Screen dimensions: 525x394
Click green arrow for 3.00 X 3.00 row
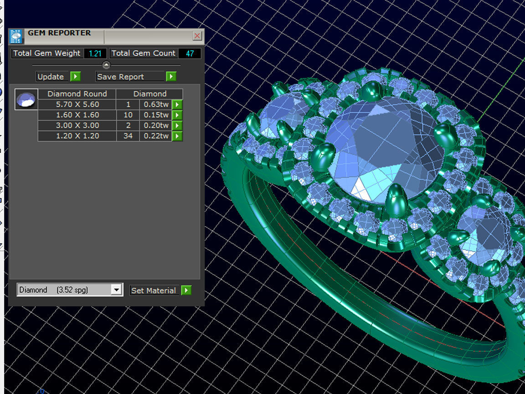pos(177,125)
